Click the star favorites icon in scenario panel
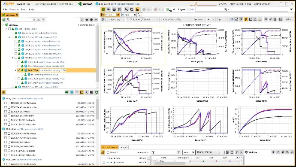The image size is (296, 167). (87, 20)
